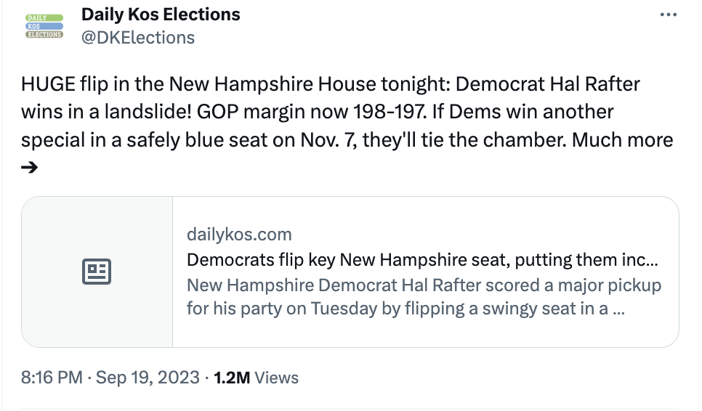Click "Hal Rafter" in the tweet text
This screenshot has width=702, height=411.
[x=593, y=84]
